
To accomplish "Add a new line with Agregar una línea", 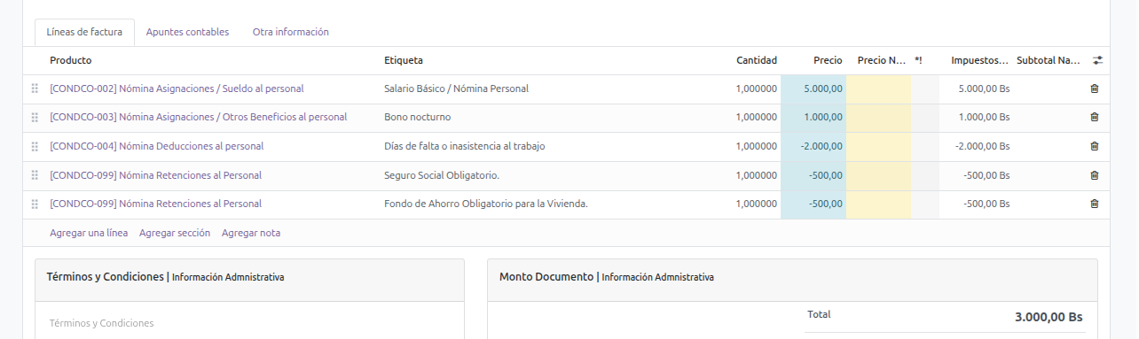I will (x=89, y=233).
